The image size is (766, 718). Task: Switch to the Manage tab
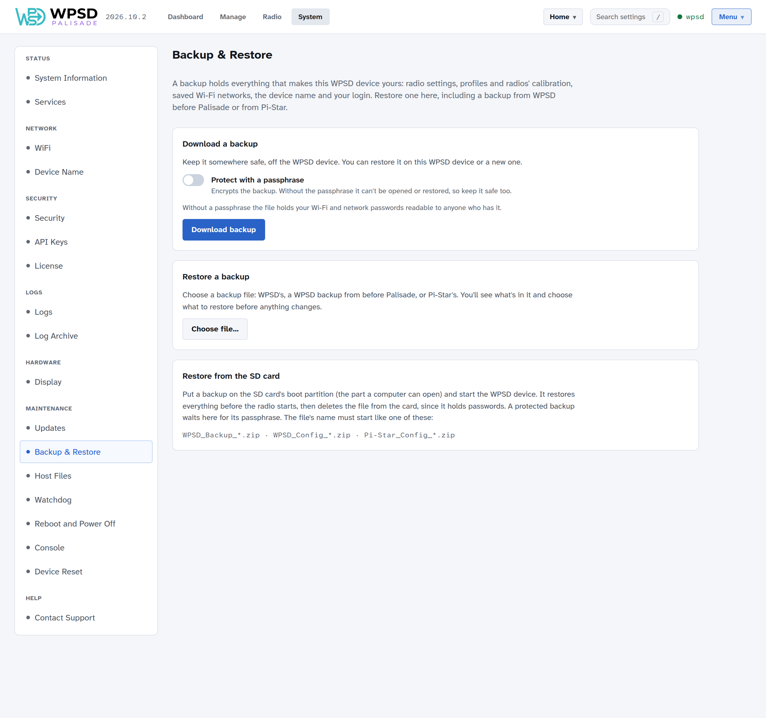coord(233,17)
